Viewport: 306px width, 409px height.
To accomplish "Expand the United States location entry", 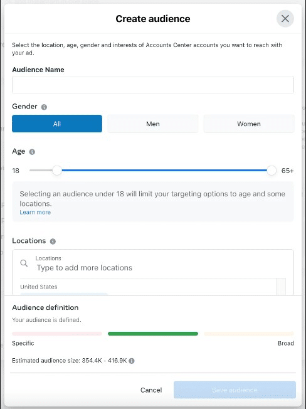I will 39,287.
